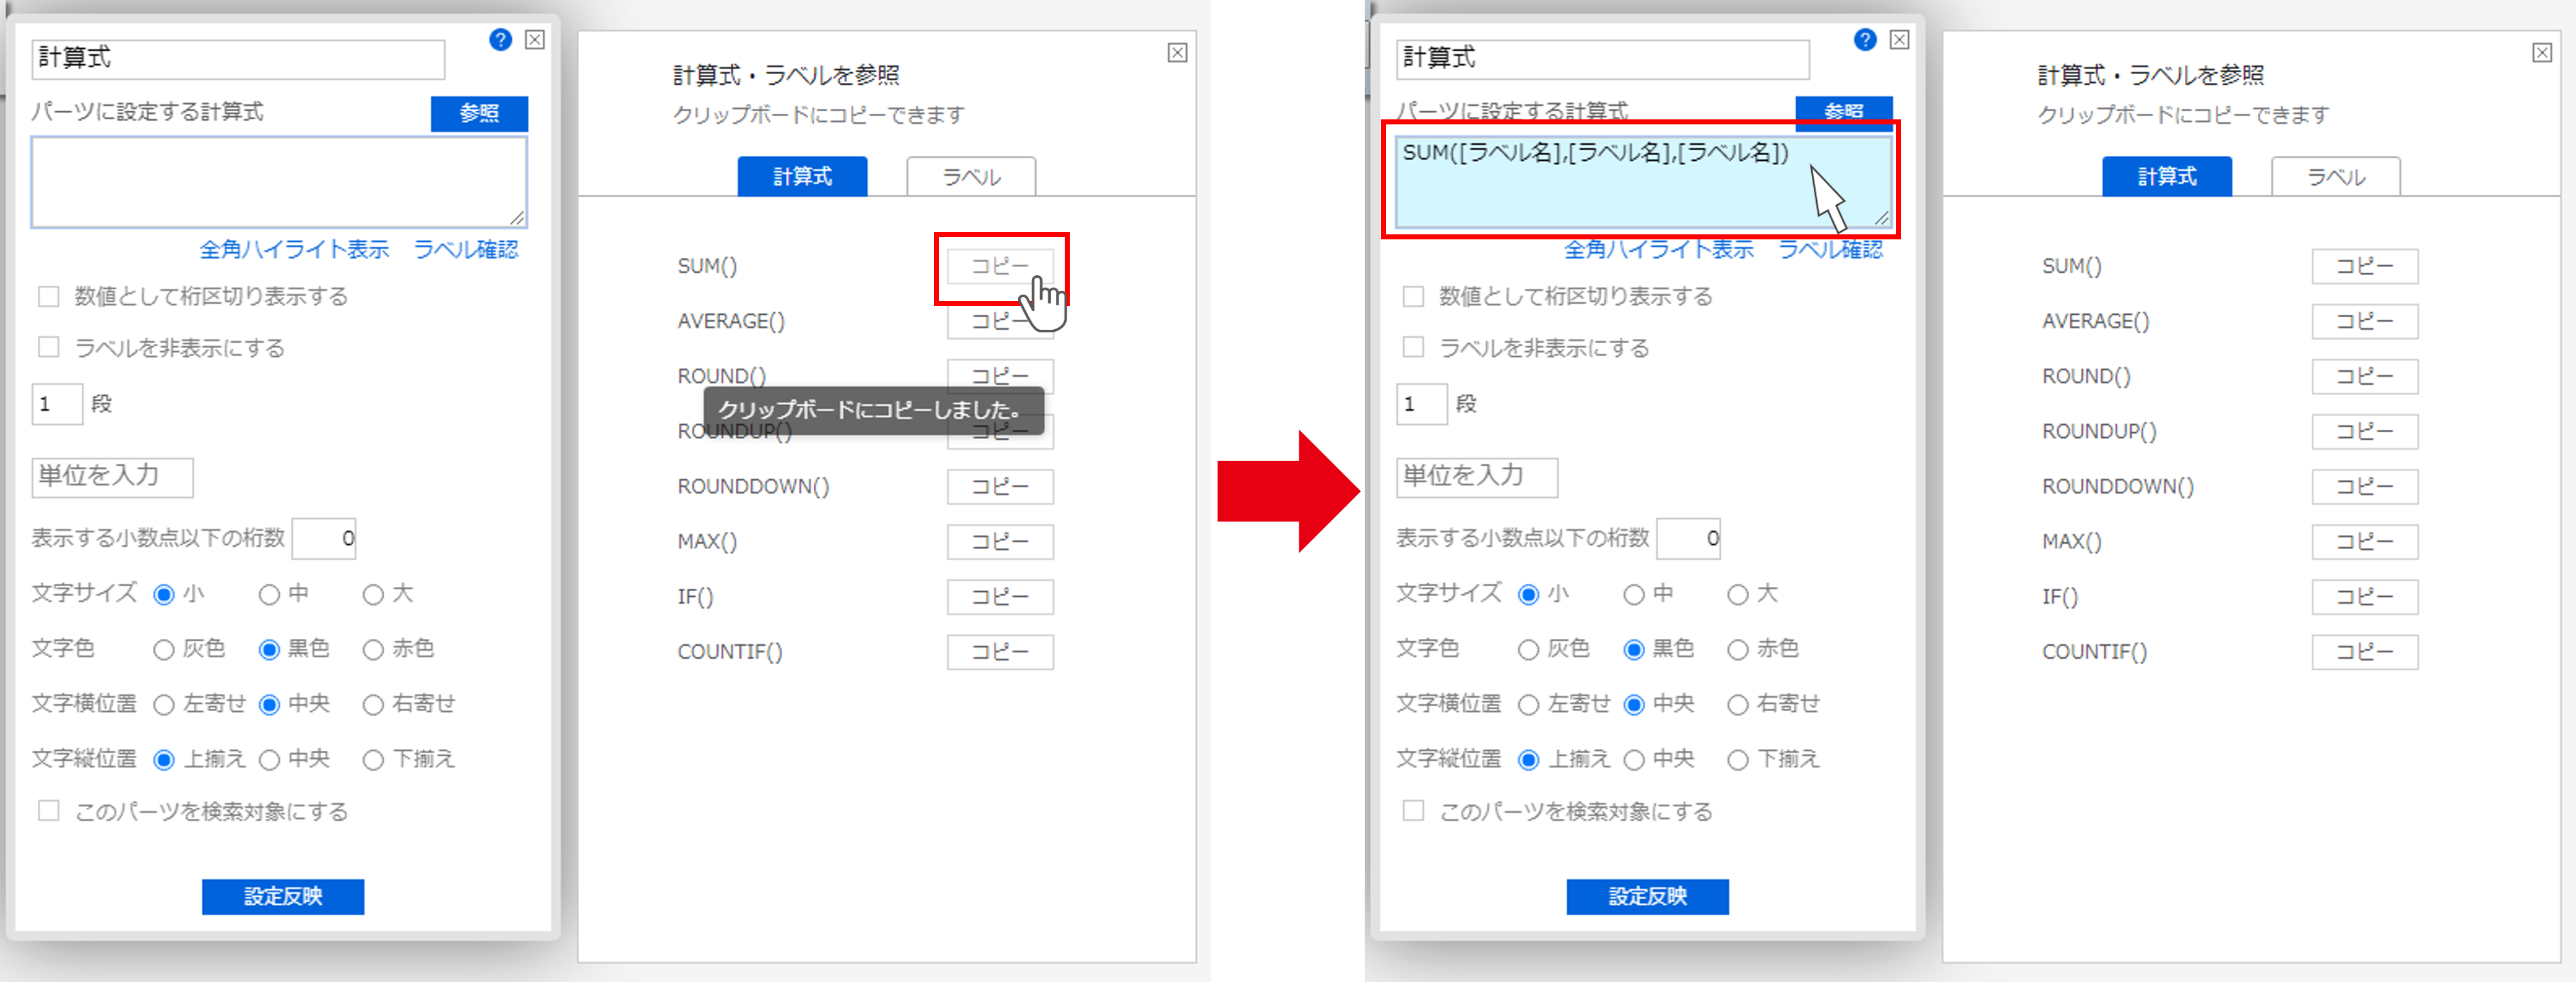Select 文字縦位置 下揃え in left dialog
Image resolution: width=2576 pixels, height=982 pixels.
373,760
